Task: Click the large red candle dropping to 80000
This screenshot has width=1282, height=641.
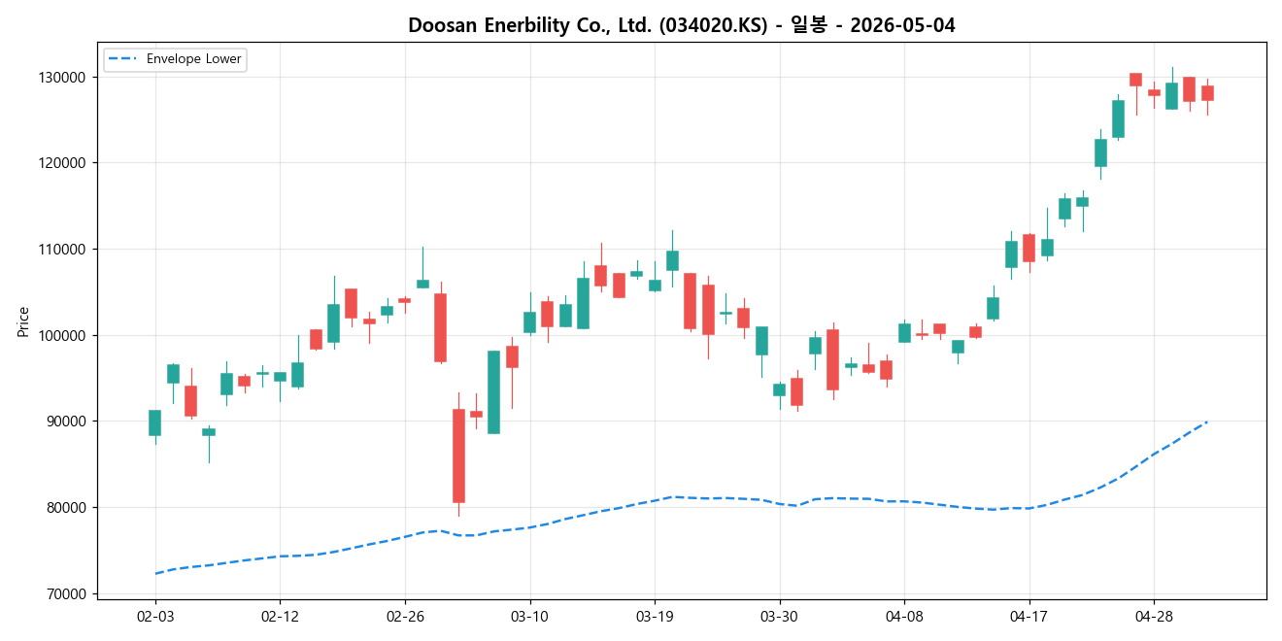Action: click(458, 455)
